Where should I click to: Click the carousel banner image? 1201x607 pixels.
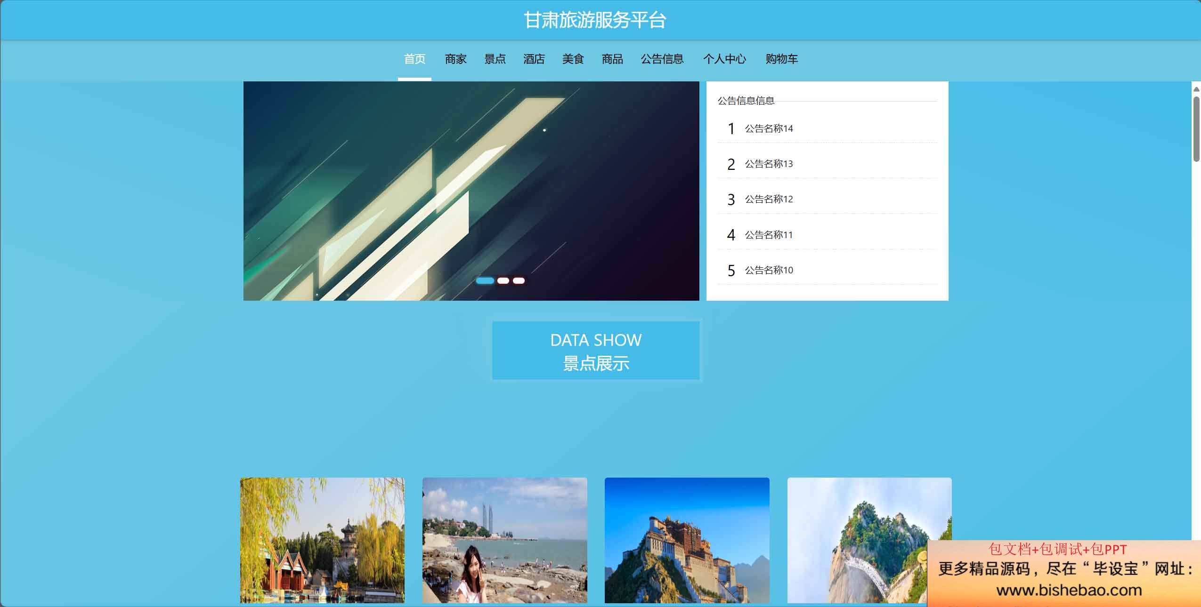coord(471,191)
